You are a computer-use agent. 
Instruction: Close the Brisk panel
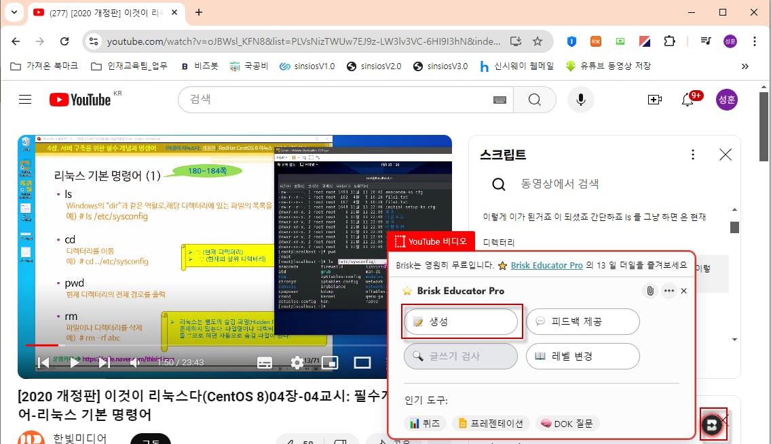tap(684, 291)
